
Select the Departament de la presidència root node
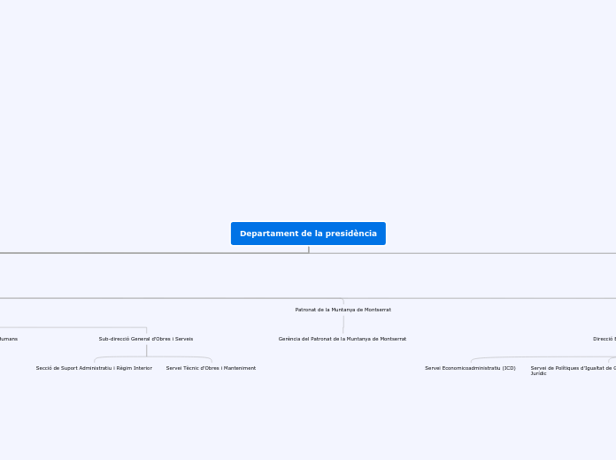[x=308, y=234]
